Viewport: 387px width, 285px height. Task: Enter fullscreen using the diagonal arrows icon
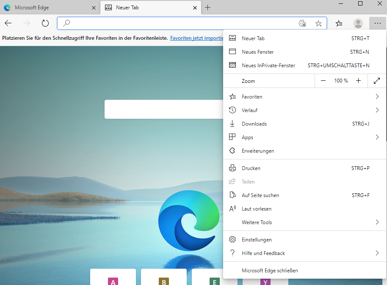(376, 80)
